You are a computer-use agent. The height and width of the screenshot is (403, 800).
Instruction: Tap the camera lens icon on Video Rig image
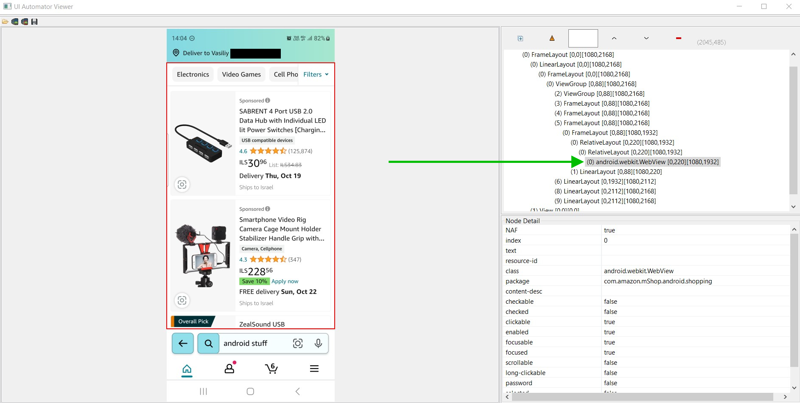[182, 300]
